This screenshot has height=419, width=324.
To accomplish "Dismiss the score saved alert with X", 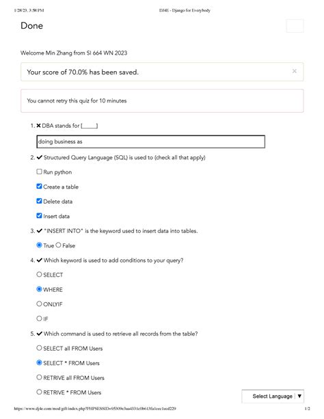I will coord(295,71).
